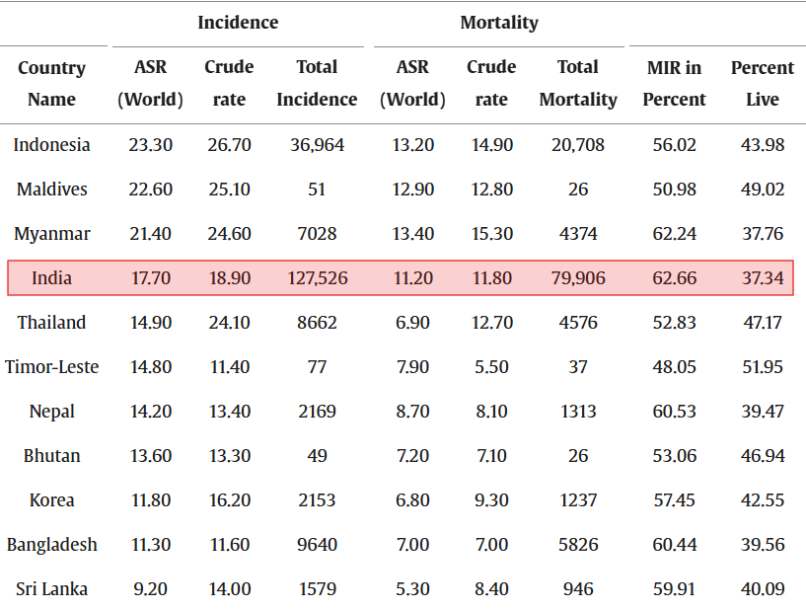Image resolution: width=806 pixels, height=610 pixels.
Task: Click the Thailand row label
Action: (51, 323)
